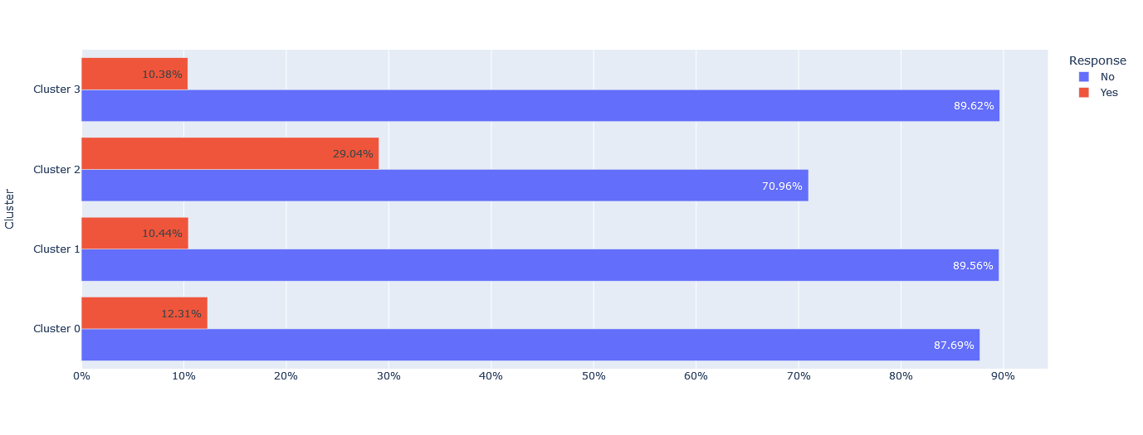Click the blue 'No' legend color swatch
Screen dimensions: 1143x435
tap(1083, 76)
